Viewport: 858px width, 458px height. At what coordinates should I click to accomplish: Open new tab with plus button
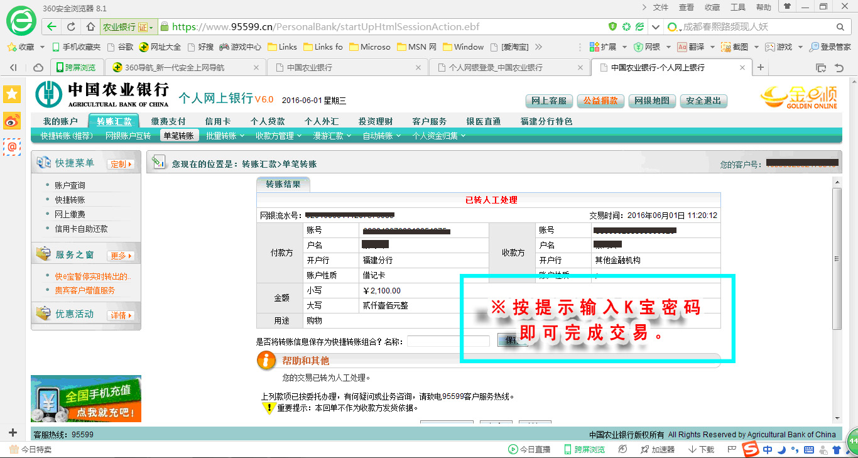761,67
